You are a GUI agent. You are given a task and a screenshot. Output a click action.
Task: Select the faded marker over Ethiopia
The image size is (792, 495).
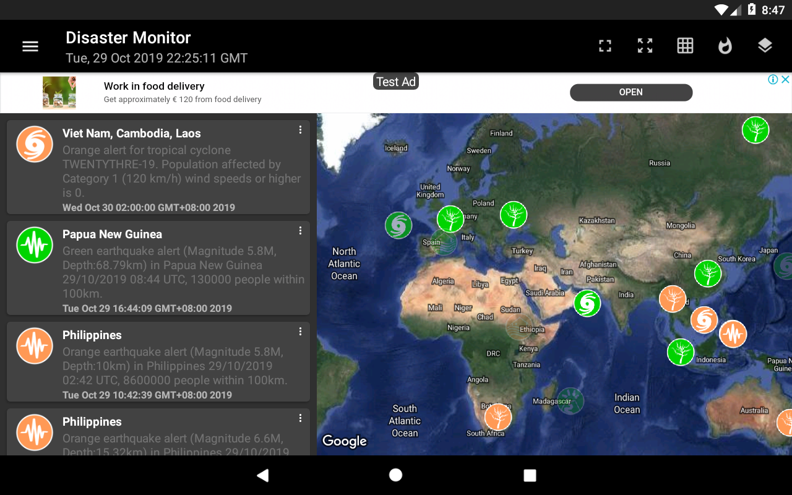pos(520,326)
